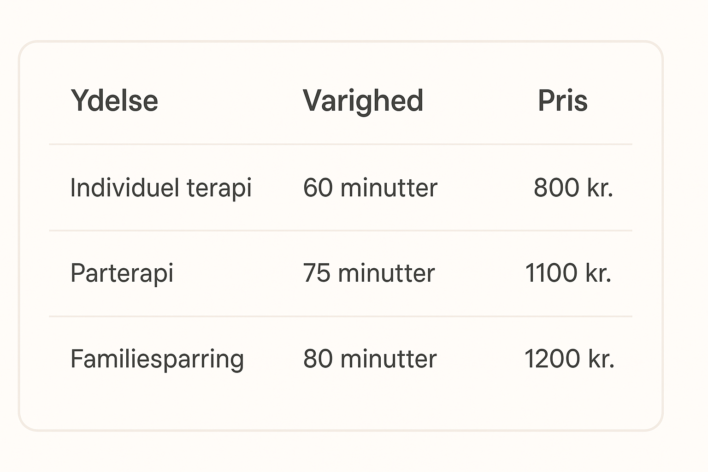708x472 pixels.
Task: Click the word terapi in first row
Action: coord(219,189)
